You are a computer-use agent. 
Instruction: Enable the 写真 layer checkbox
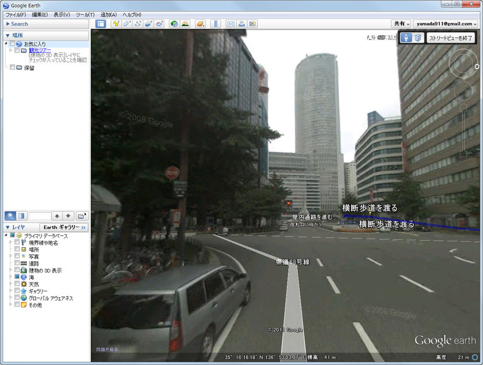pyautogui.click(x=17, y=257)
